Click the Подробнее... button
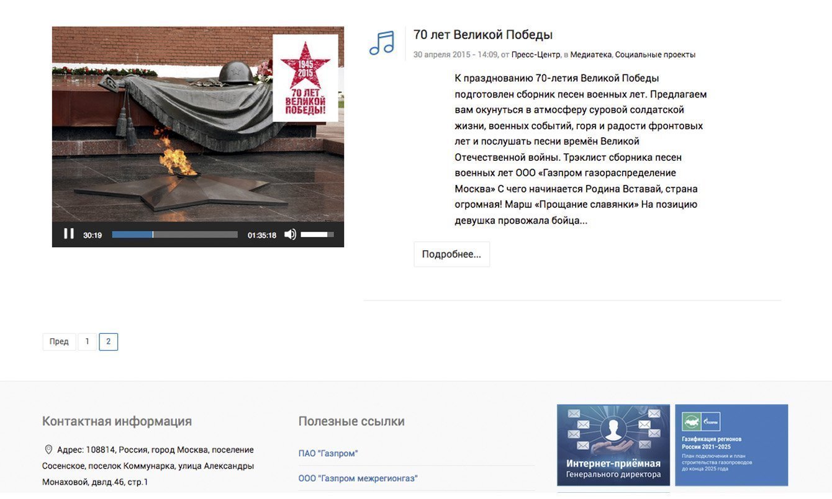 click(x=451, y=254)
